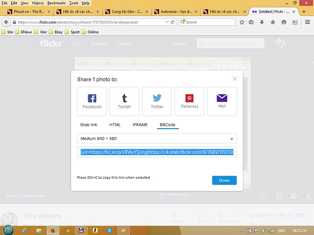Image resolution: width=314 pixels, height=235 pixels.
Task: Close the Share dialog with X
Action: tap(235, 79)
